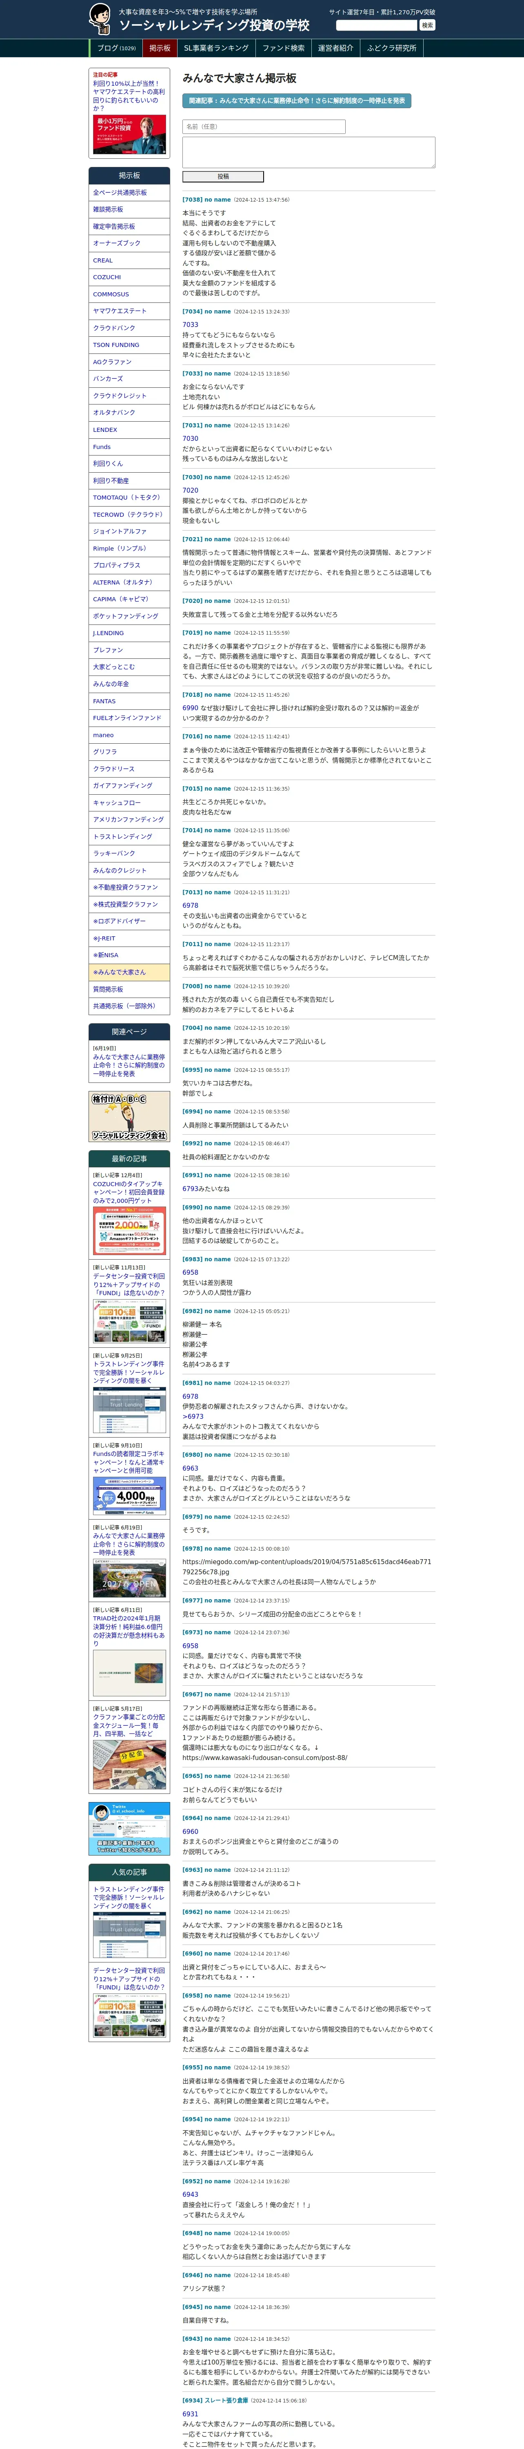Click the Funds 4,000円分 campaign thumbnail
This screenshot has width=524, height=2449.
click(129, 1496)
